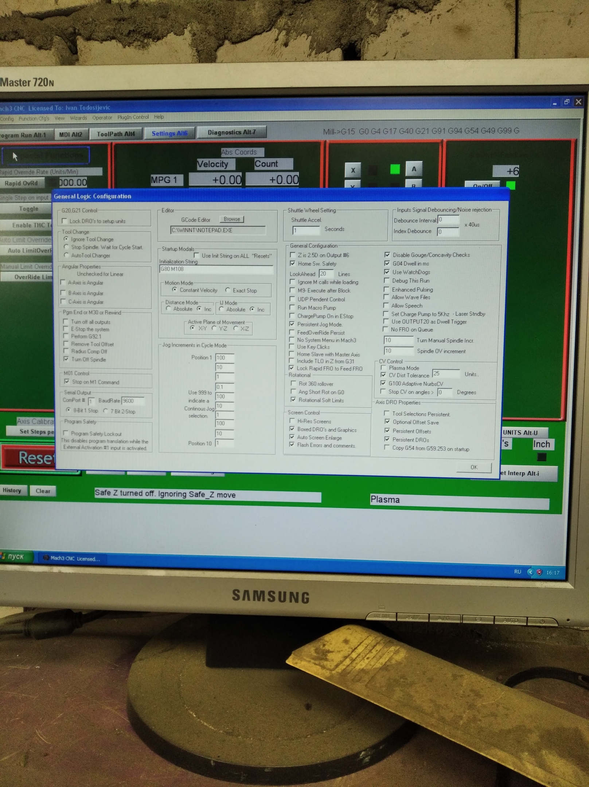Enable Plasma Mode checkbox
589x787 pixels.
pyautogui.click(x=383, y=368)
